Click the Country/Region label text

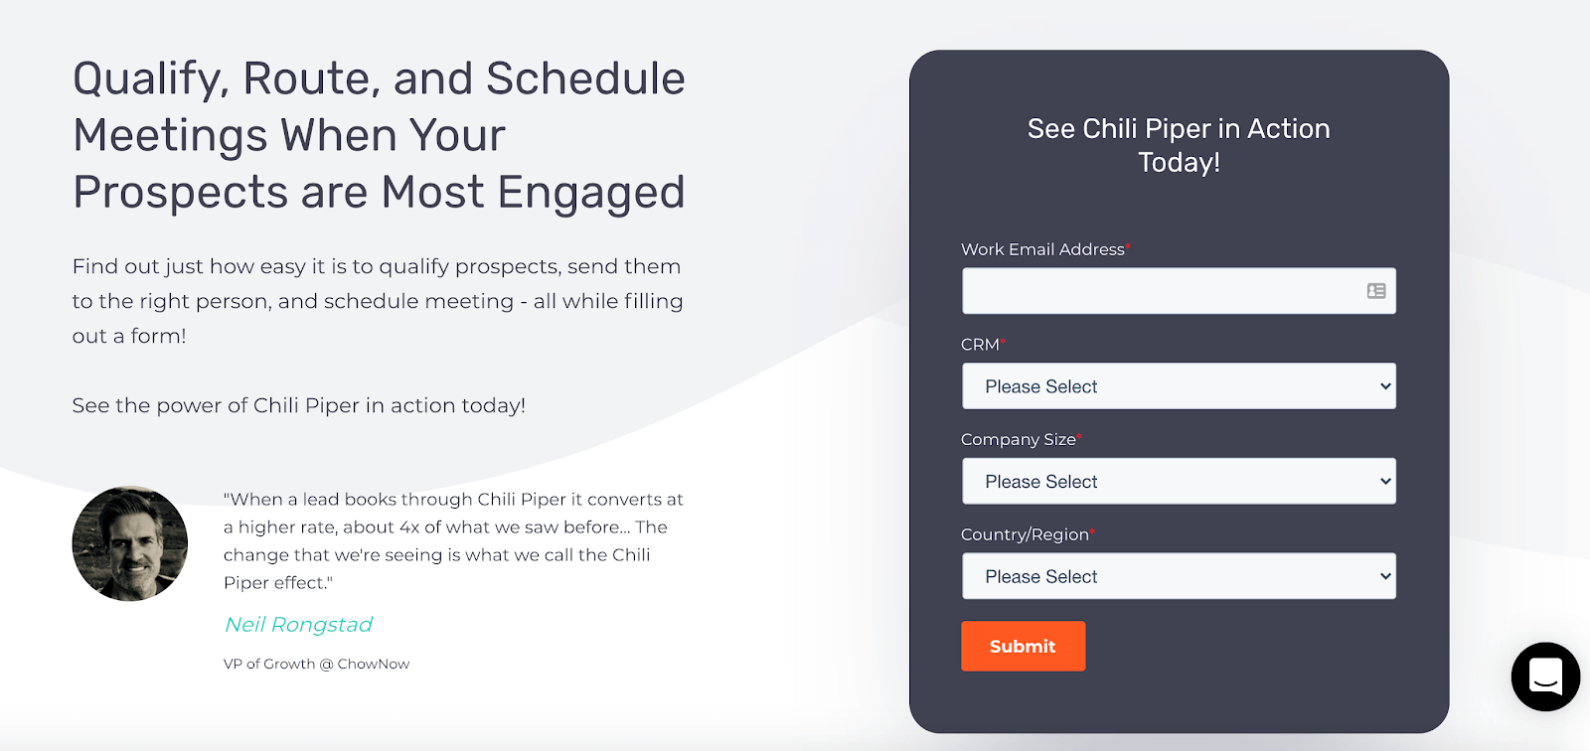point(1025,534)
